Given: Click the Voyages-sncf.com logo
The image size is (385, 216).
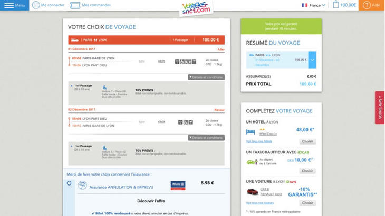Looking at the screenshot, I should click(196, 7).
